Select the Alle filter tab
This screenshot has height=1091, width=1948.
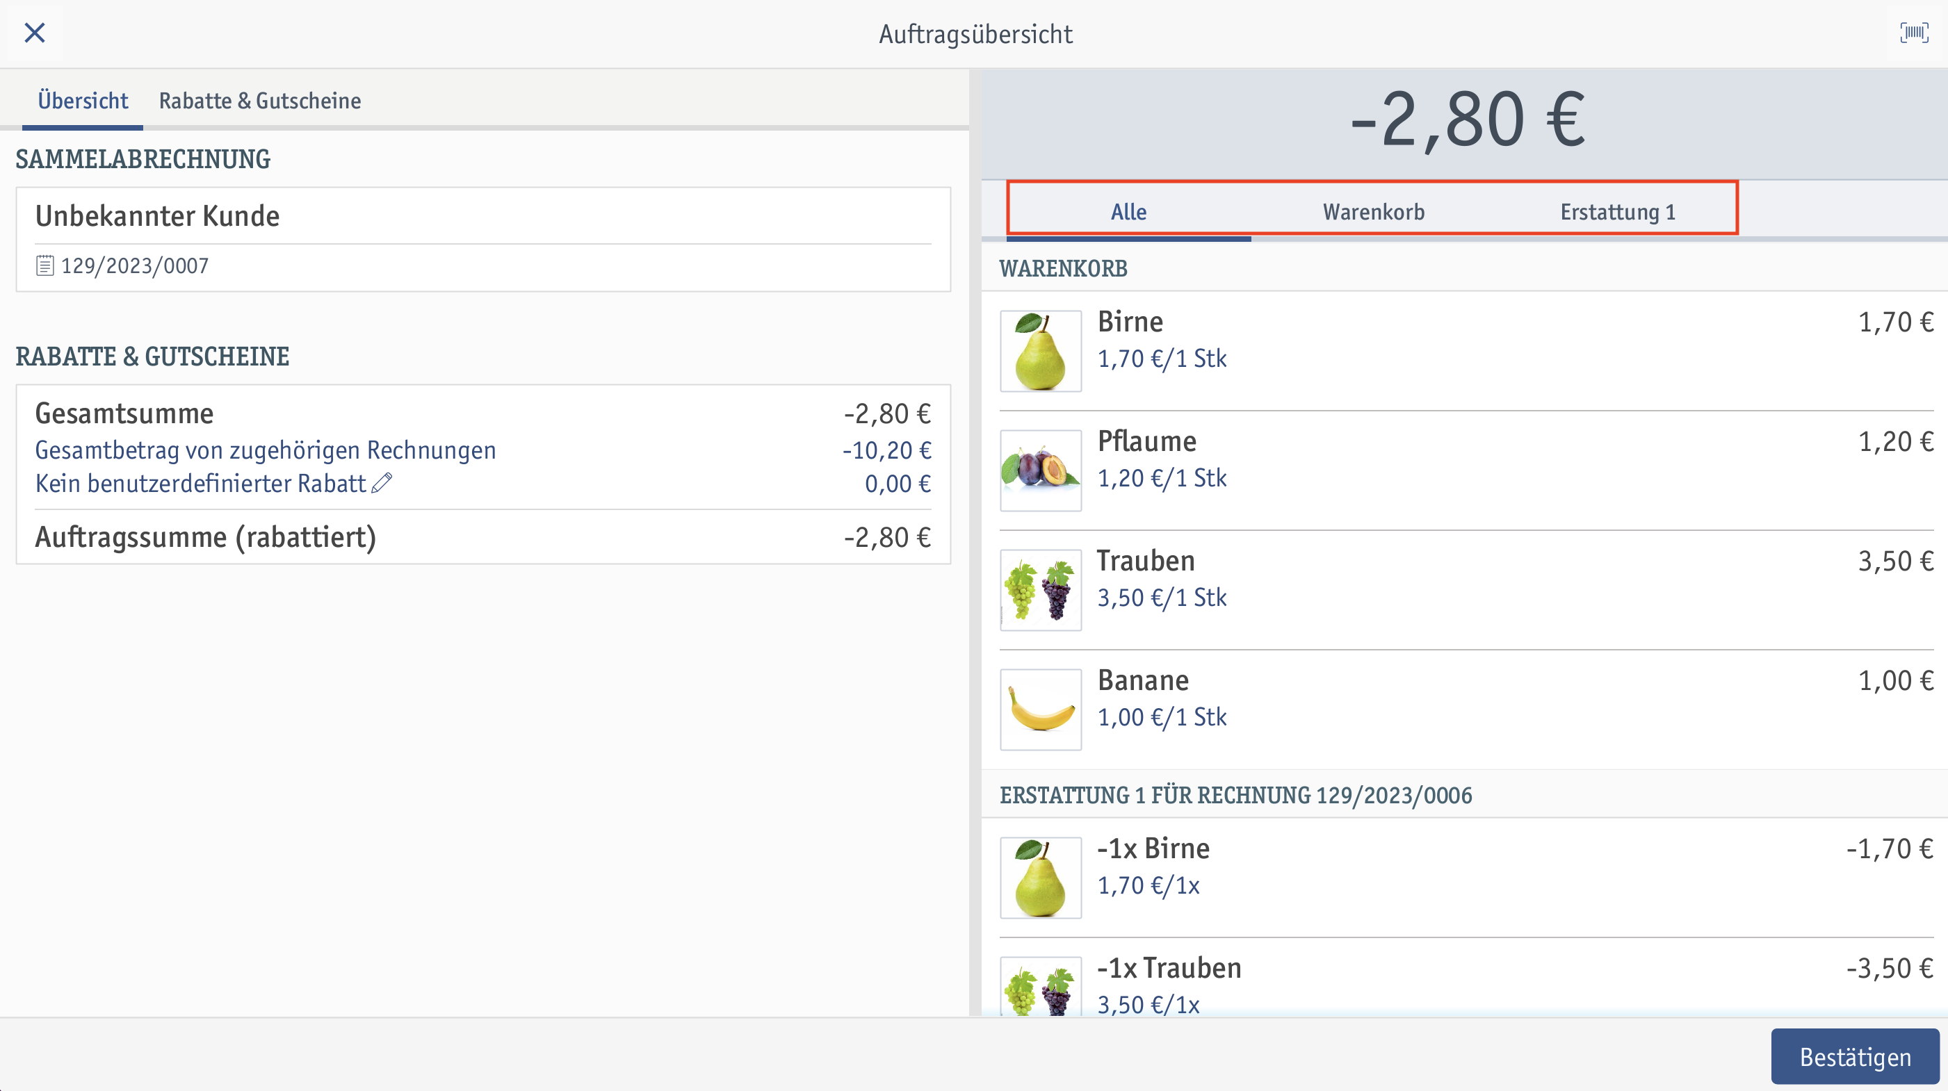click(x=1128, y=212)
